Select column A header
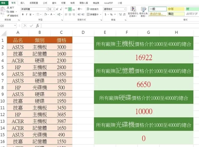The width and height of the screenshot is (199, 147). (x=18, y=33)
